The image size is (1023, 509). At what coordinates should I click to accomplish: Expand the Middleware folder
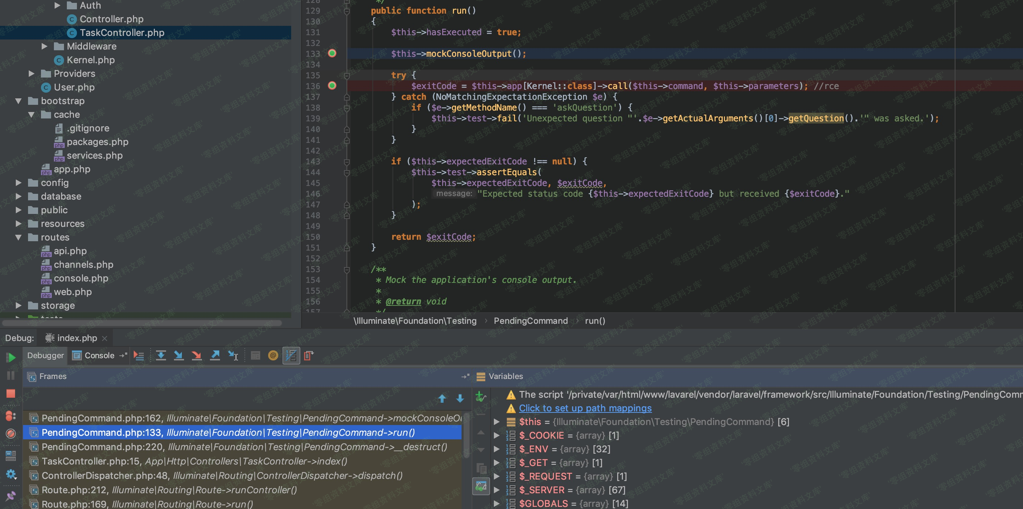pyautogui.click(x=44, y=46)
